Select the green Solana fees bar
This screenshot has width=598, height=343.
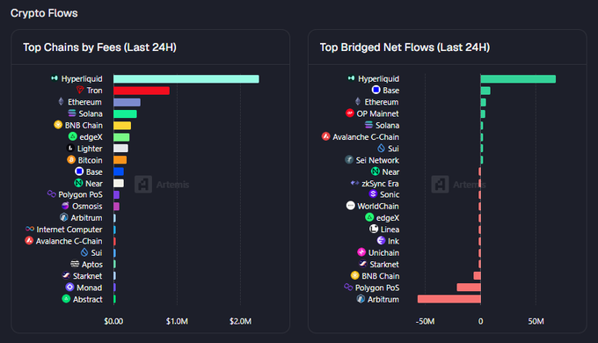click(x=125, y=113)
